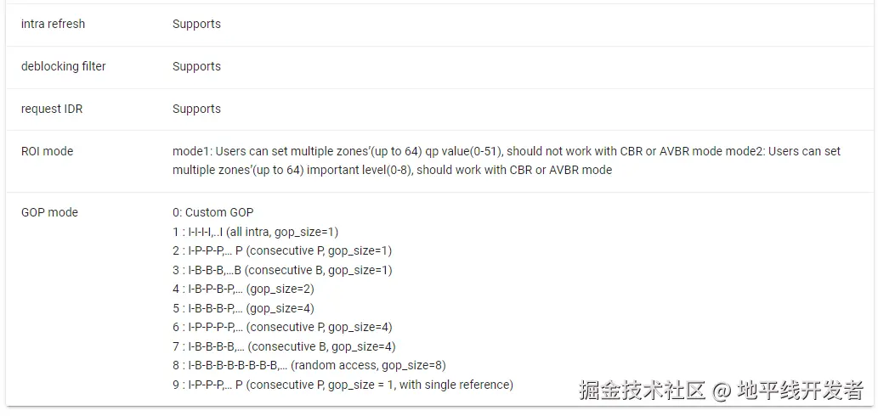Click the 'ROI mode' row label
The image size is (878, 416).
click(47, 151)
